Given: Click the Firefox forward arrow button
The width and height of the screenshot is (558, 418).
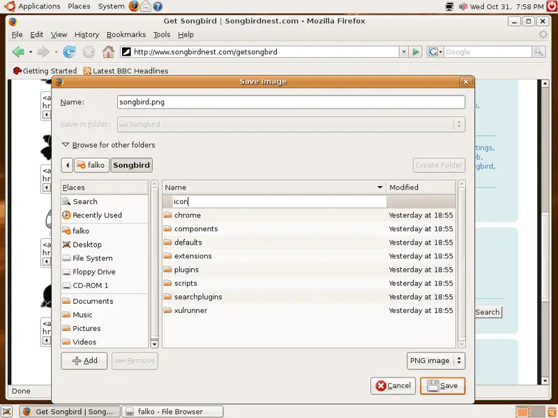Looking at the screenshot, I should click(x=43, y=52).
